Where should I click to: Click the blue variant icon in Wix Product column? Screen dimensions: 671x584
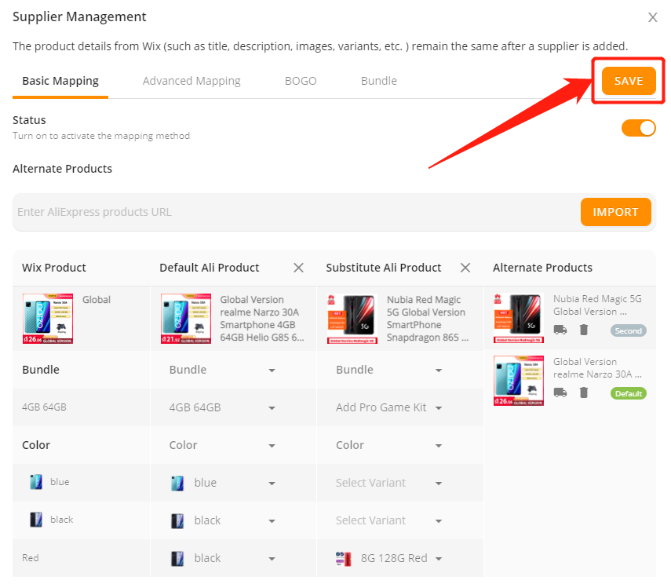pos(36,482)
